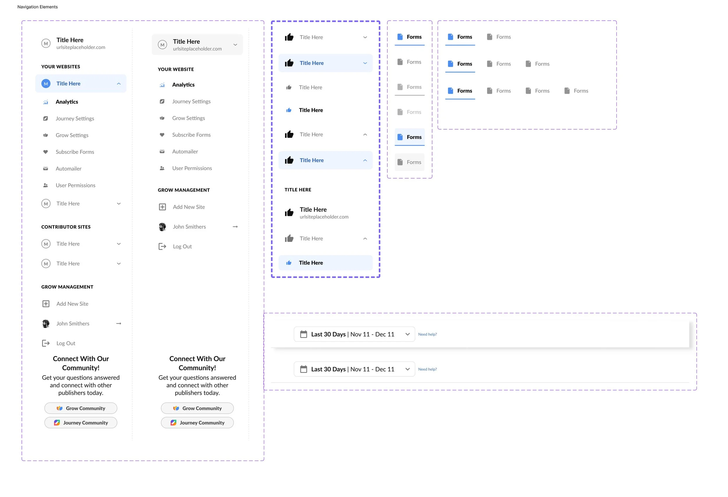Collapse the highlighted Title Here website in the left sidebar

[x=119, y=84]
